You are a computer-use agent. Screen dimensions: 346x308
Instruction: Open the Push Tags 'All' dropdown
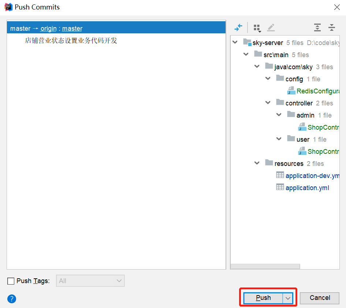point(90,281)
